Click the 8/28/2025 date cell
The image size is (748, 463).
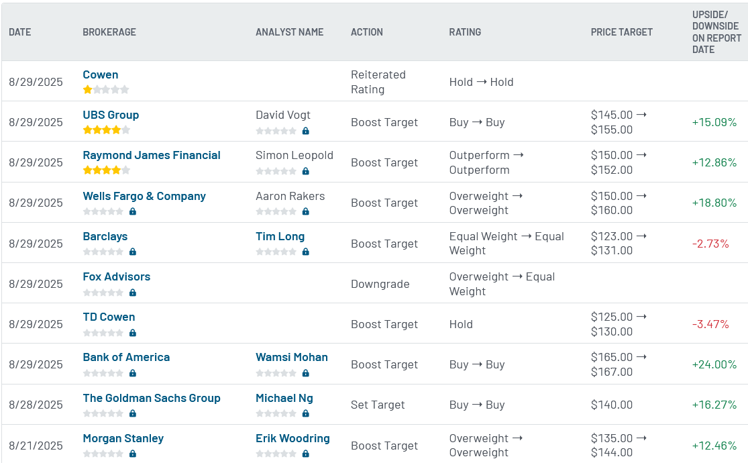36,405
